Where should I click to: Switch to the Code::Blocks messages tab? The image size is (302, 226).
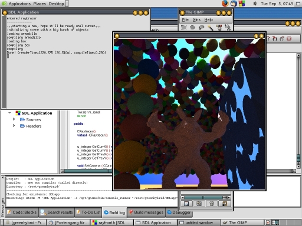tap(22, 212)
